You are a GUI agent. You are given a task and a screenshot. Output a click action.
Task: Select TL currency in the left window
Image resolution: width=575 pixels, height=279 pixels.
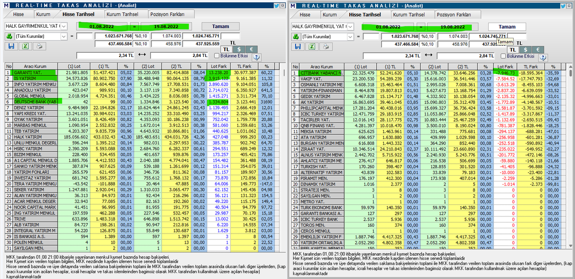(x=226, y=49)
